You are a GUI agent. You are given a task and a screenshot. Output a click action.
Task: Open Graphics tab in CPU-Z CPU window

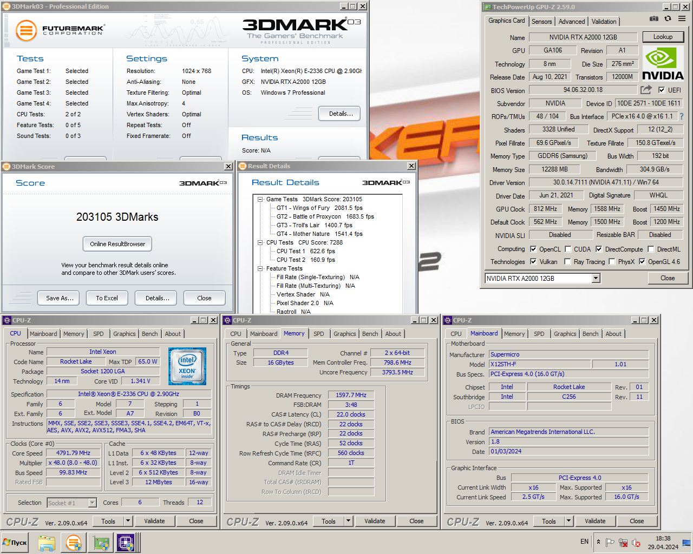tap(124, 334)
